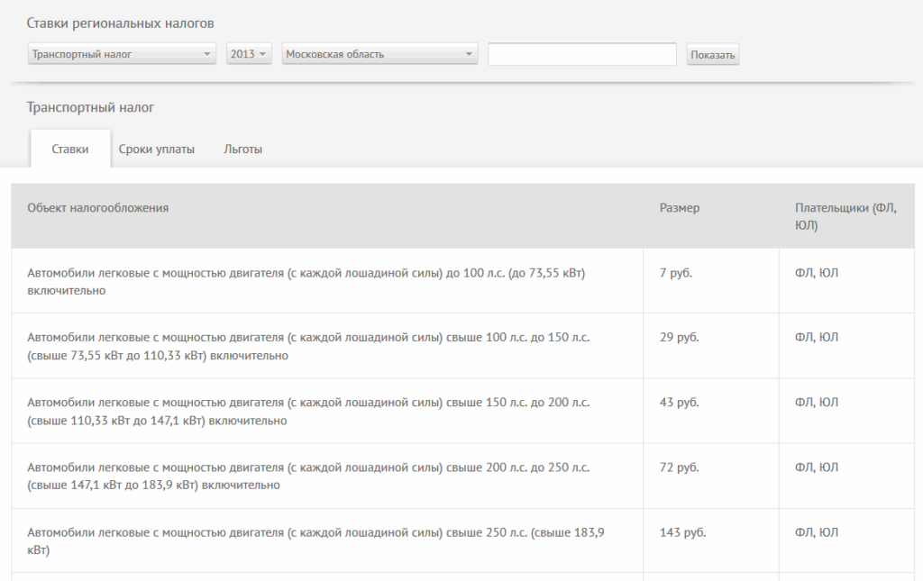Click the 143 руб. rate cell
Screen dimensions: 923x581
pos(682,532)
